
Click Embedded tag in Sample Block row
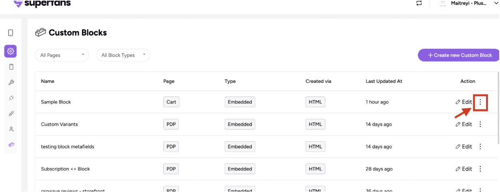[x=240, y=102]
